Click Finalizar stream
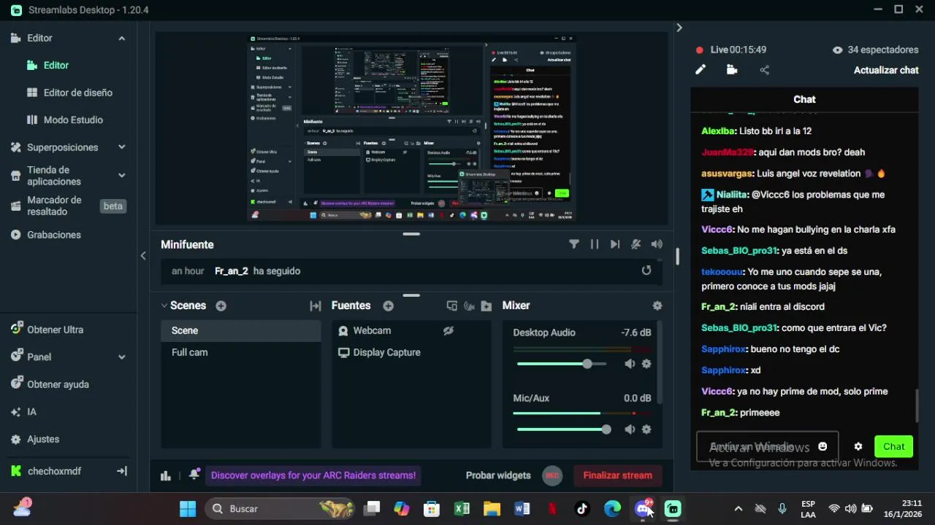This screenshot has height=525, width=935. pyautogui.click(x=617, y=475)
